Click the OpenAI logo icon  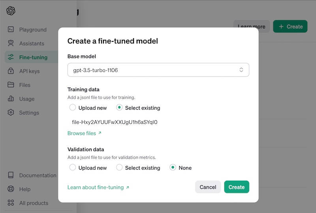(x=11, y=11)
